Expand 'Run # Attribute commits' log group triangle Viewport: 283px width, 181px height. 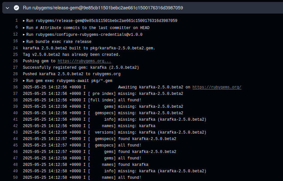24,28
